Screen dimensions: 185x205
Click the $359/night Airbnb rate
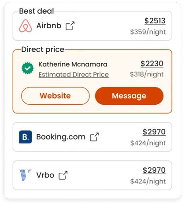148,32
